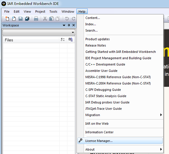Open Information Center
Image resolution: width=169 pixels, height=154 pixels.
click(120, 132)
